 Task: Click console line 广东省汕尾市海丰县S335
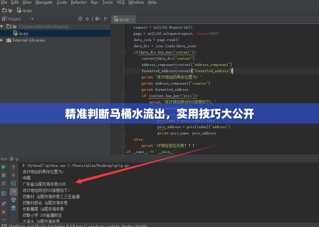44,184
